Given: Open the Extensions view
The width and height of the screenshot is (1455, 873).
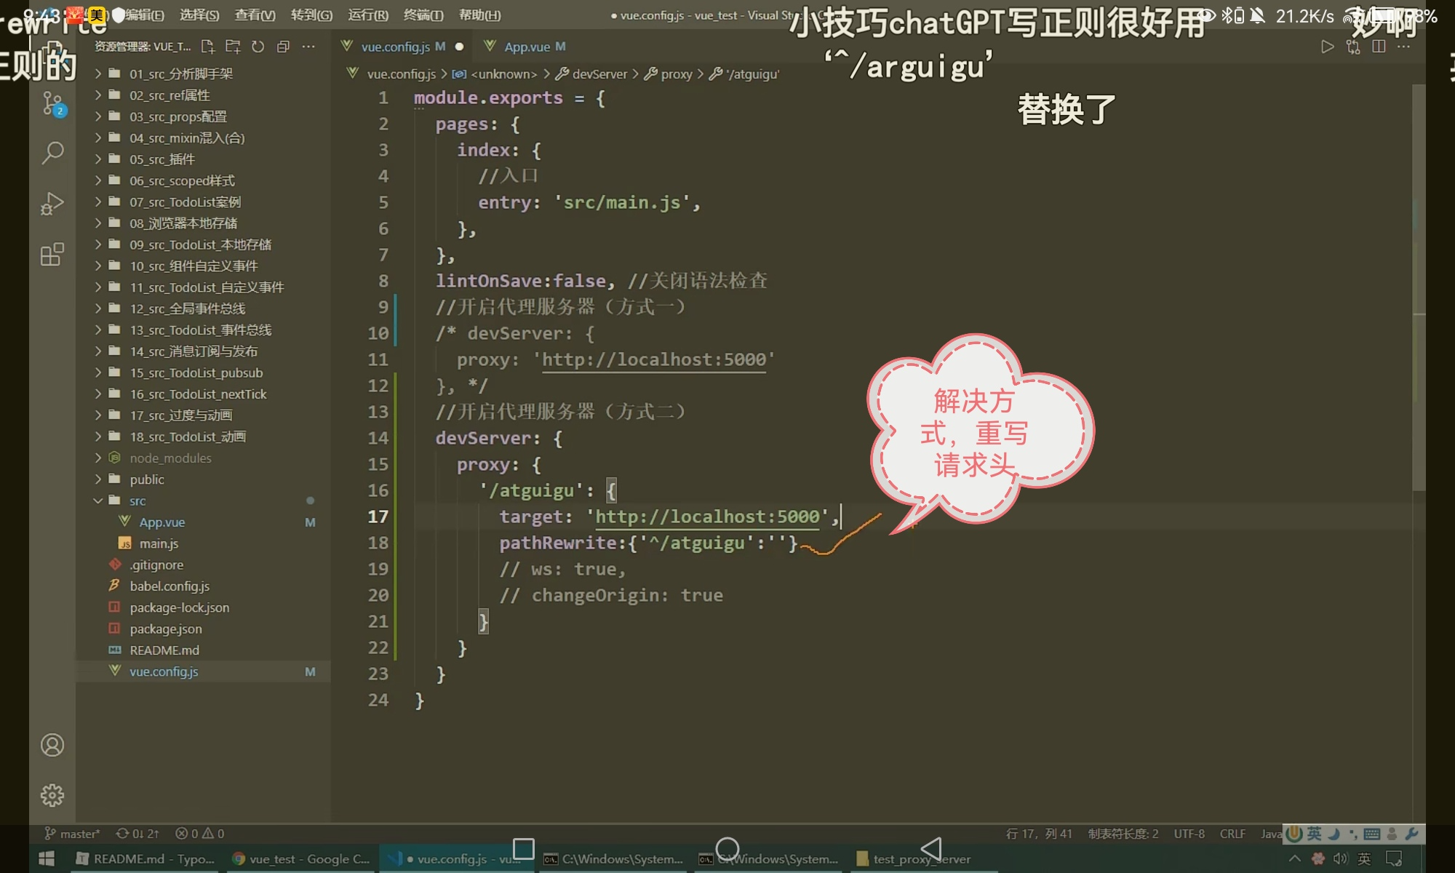Looking at the screenshot, I should (x=52, y=255).
